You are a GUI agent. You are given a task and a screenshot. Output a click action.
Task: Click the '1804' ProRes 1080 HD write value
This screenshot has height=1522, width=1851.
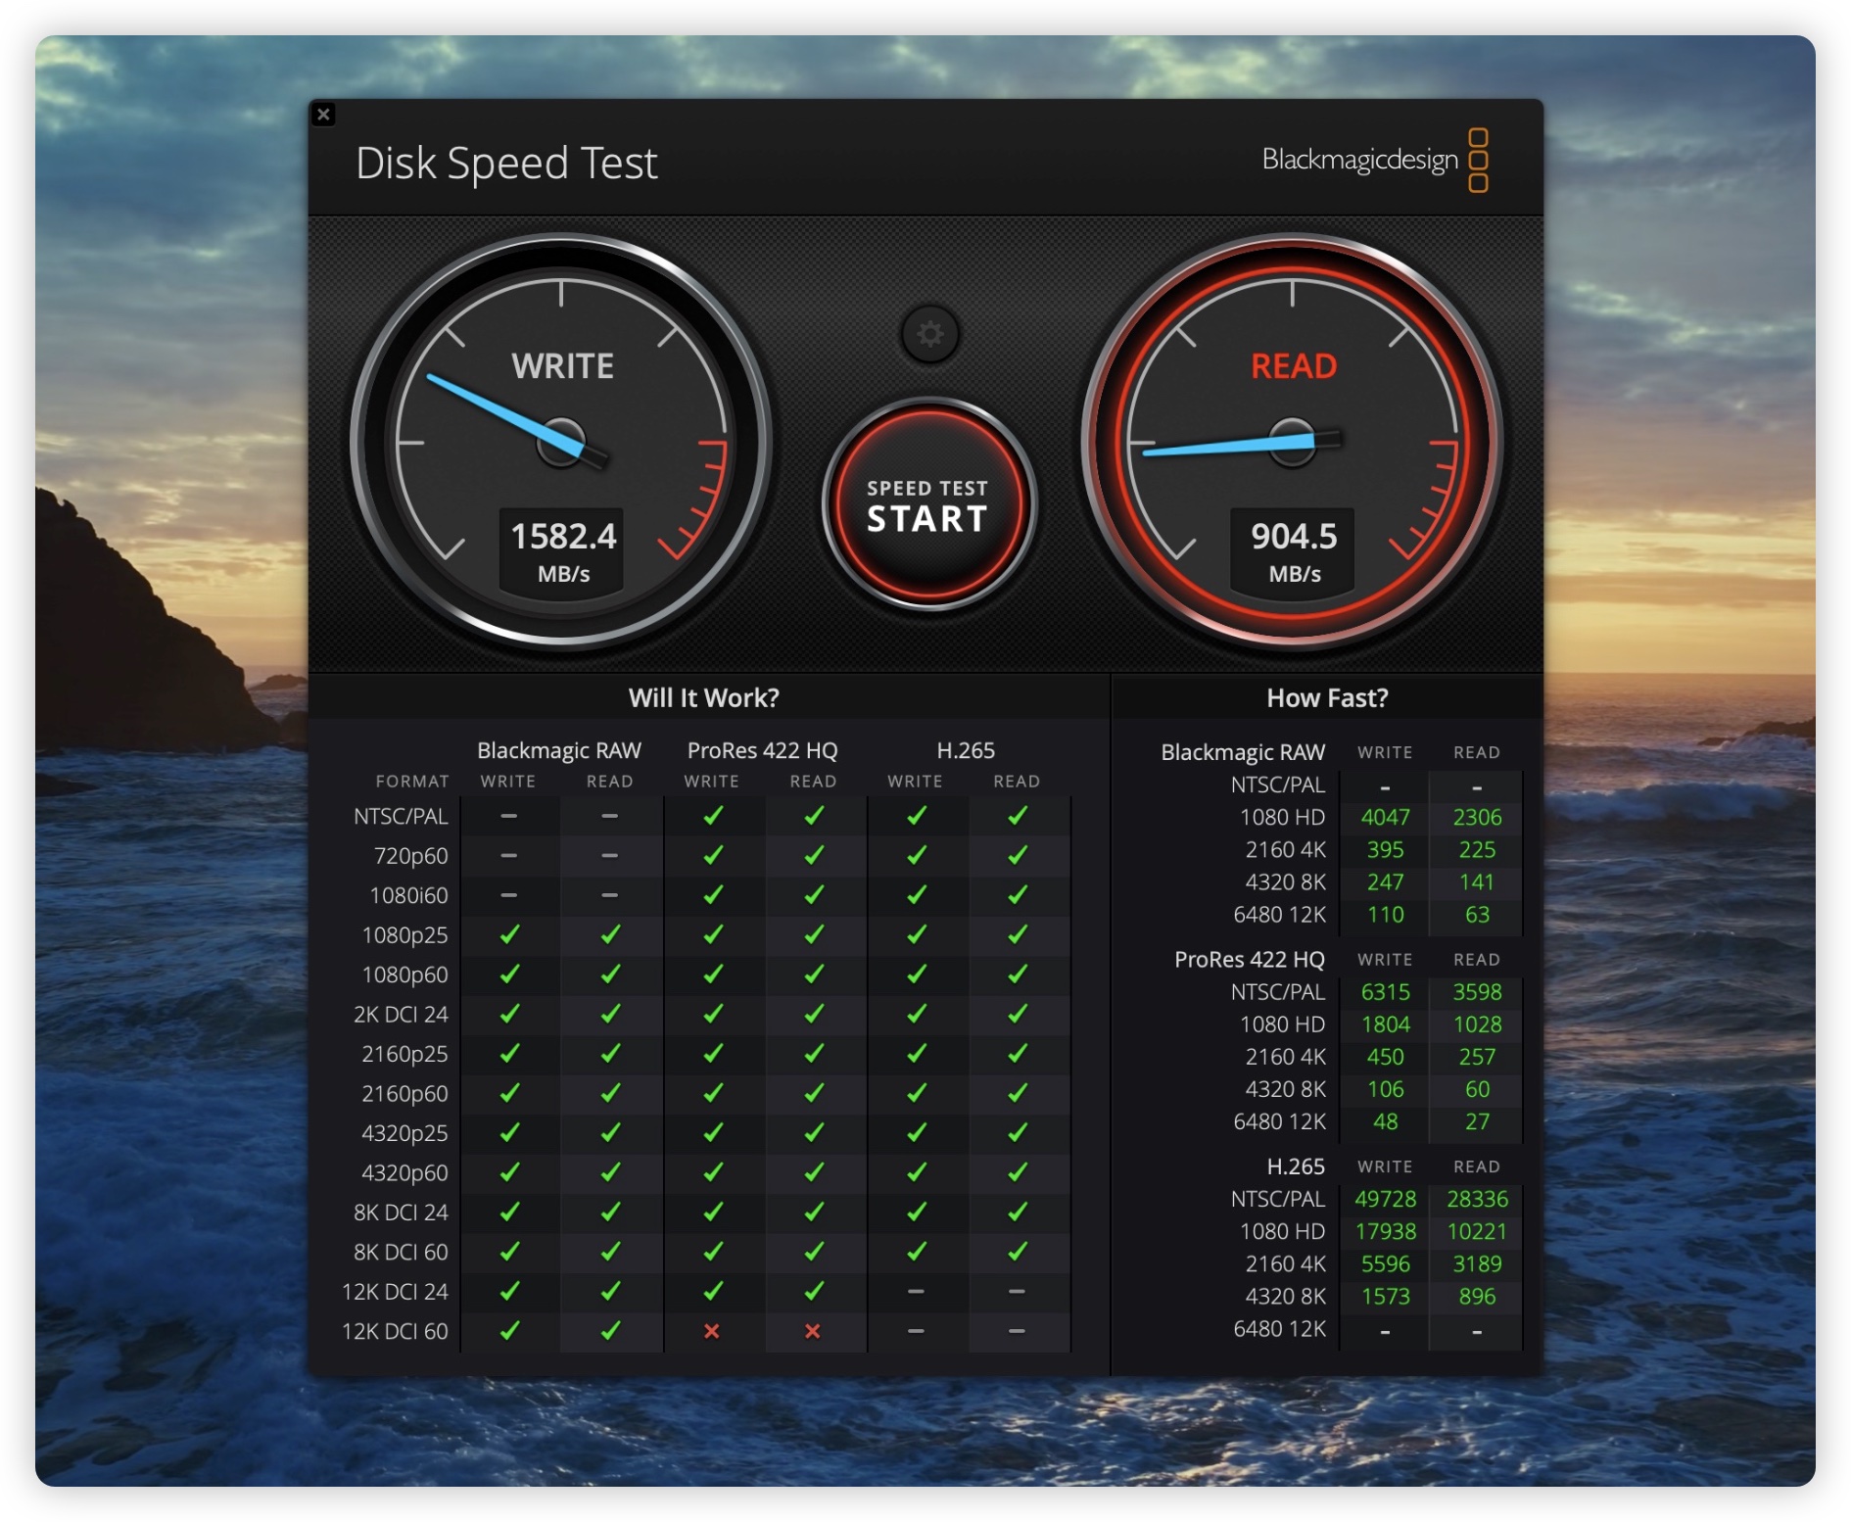(1385, 1023)
